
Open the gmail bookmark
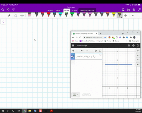coord(100,41)
